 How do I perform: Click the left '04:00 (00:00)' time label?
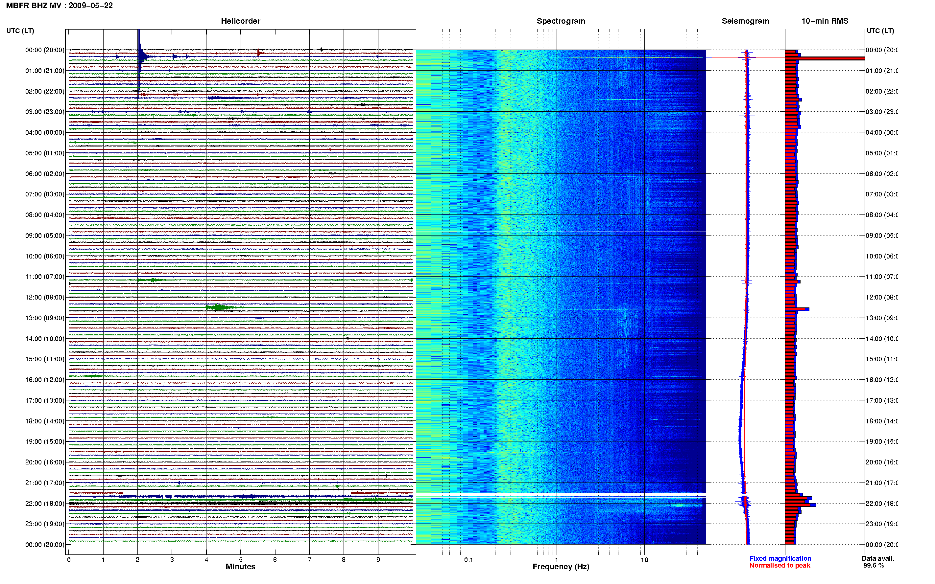45,132
